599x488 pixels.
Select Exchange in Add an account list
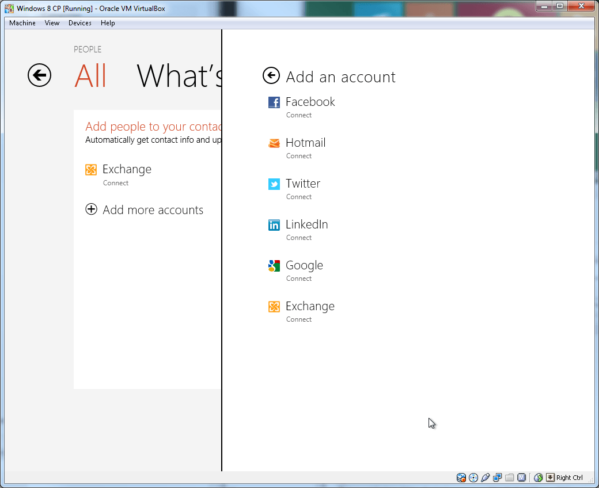tap(310, 306)
